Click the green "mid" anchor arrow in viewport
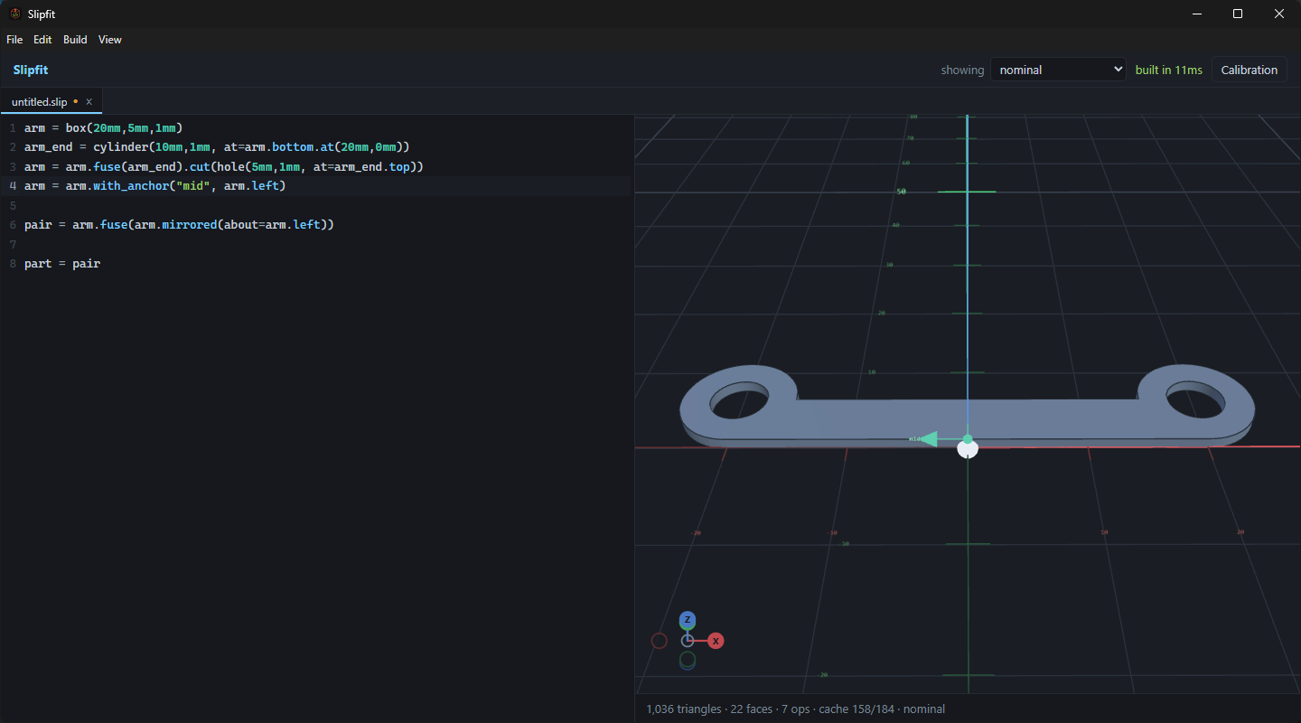Viewport: 1301px width, 723px height. tap(929, 439)
